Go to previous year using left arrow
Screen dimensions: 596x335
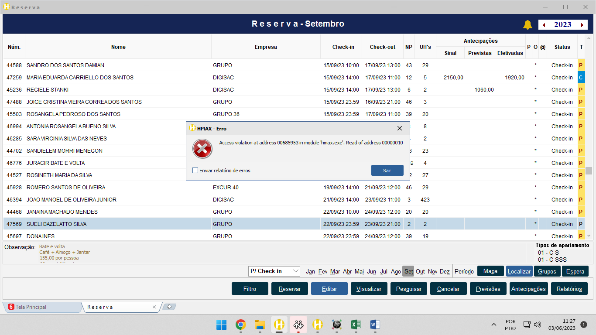pyautogui.click(x=544, y=25)
